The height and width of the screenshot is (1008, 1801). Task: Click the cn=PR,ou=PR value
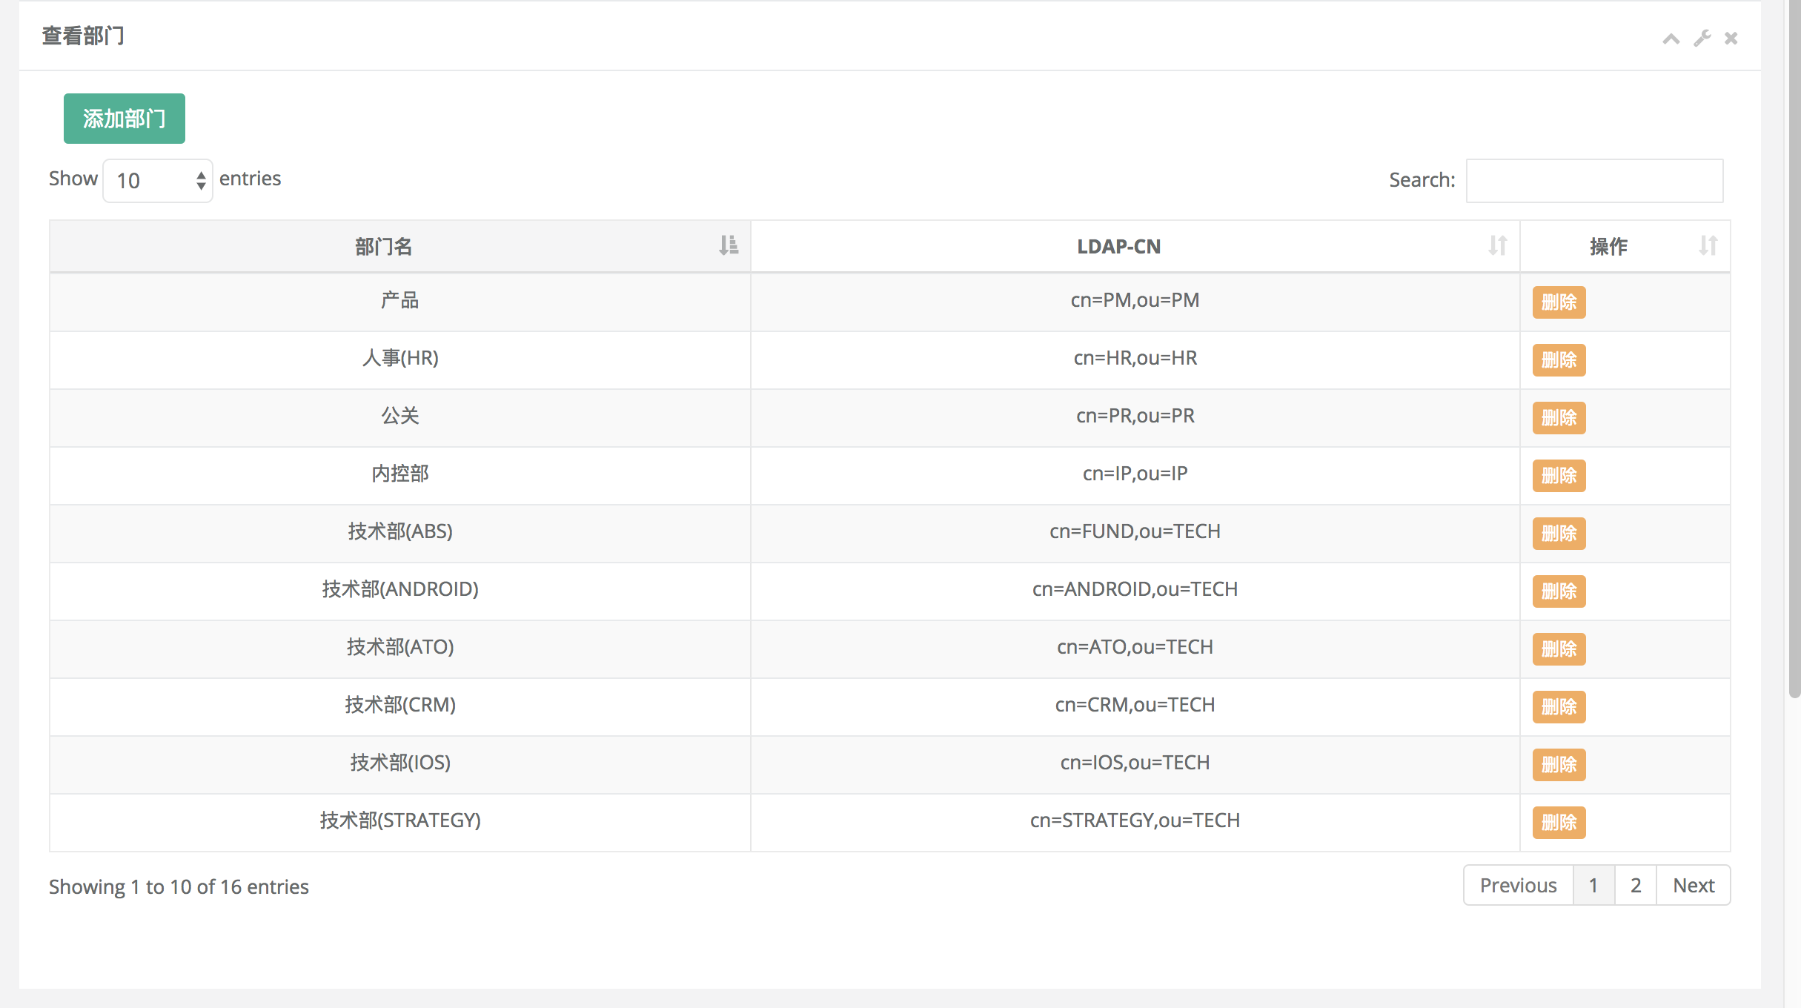tap(1135, 416)
